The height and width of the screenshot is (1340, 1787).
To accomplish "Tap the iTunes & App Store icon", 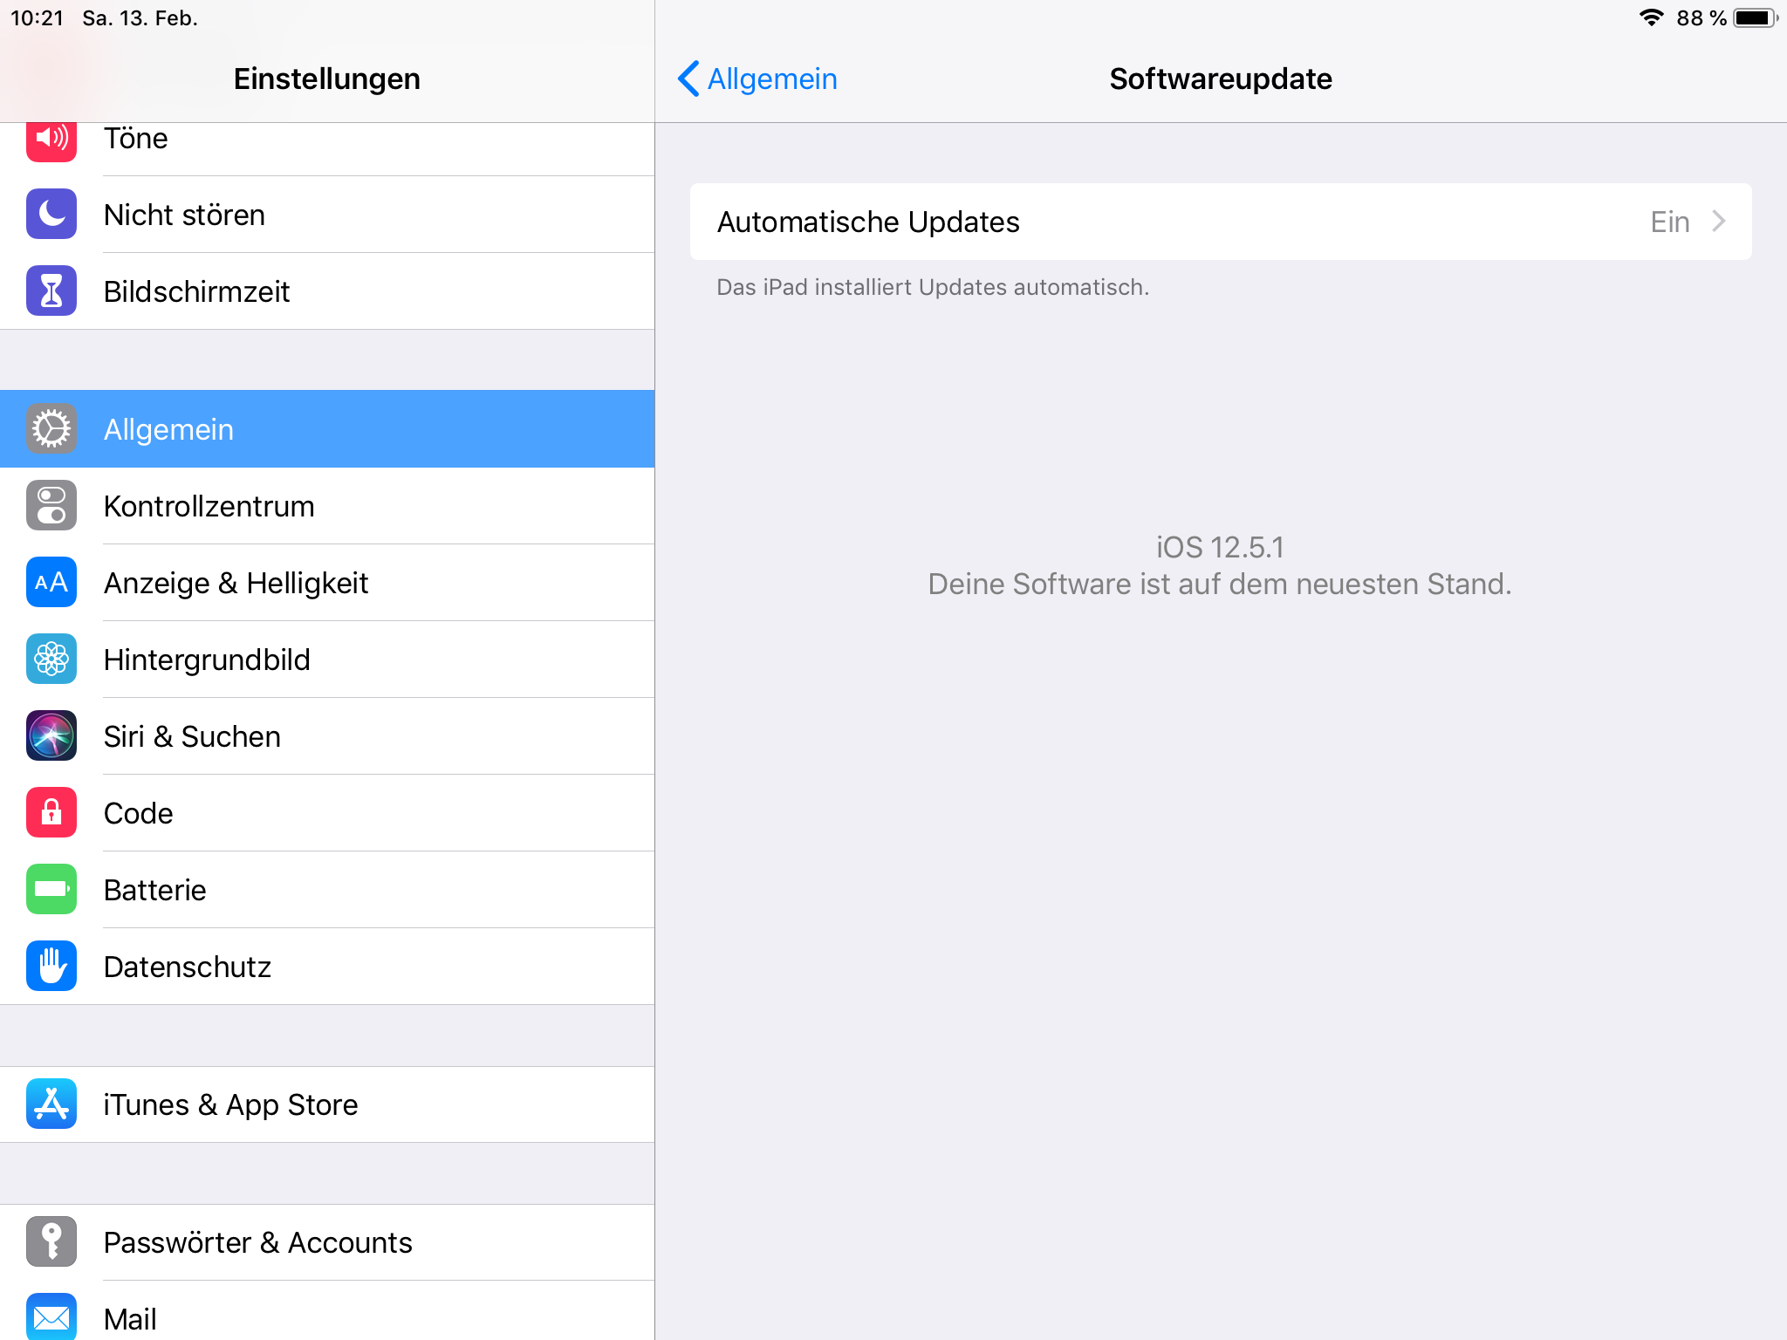I will (51, 1104).
